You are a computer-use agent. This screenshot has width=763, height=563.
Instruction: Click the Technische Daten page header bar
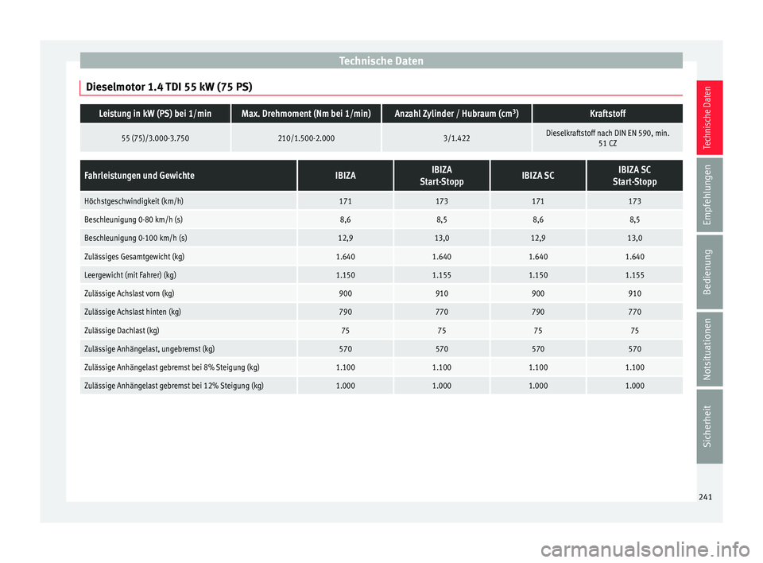click(381, 61)
